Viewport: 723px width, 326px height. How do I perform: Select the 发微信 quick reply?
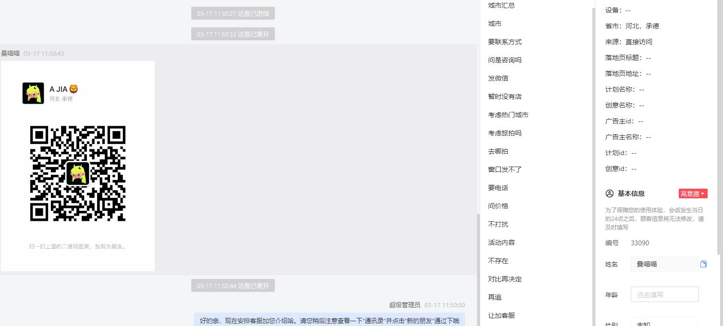[498, 78]
